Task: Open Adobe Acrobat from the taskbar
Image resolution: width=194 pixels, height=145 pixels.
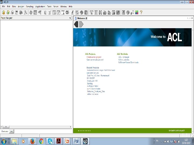Action: 58,141
